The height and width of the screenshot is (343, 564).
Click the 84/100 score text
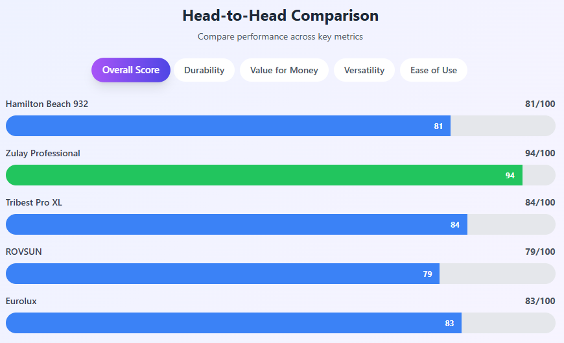point(540,202)
